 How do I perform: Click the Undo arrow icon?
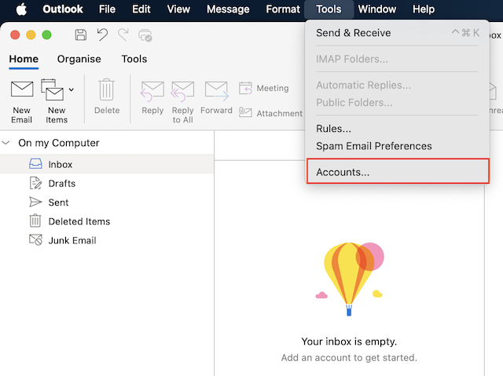point(102,35)
